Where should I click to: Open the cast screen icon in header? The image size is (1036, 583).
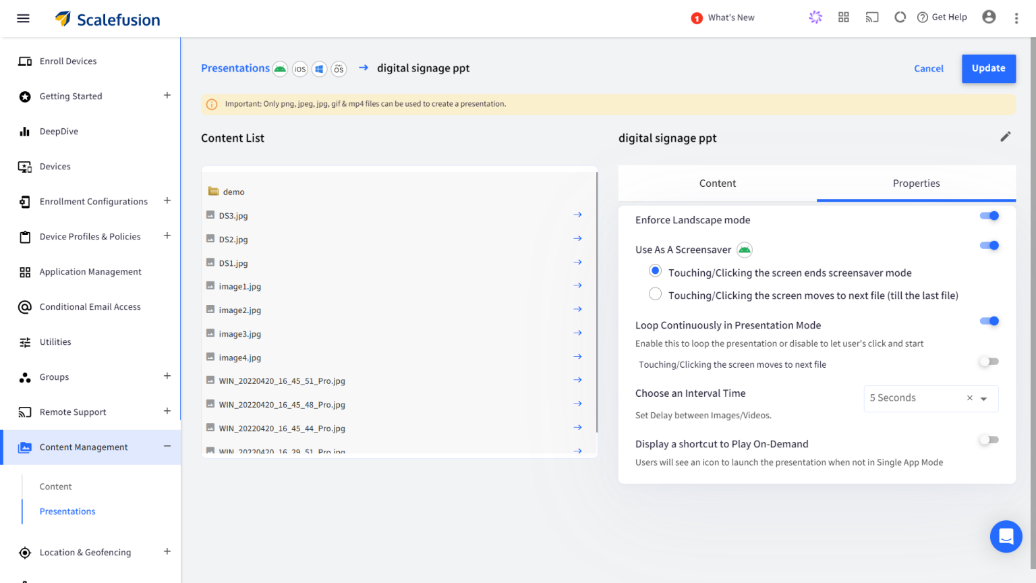[872, 18]
